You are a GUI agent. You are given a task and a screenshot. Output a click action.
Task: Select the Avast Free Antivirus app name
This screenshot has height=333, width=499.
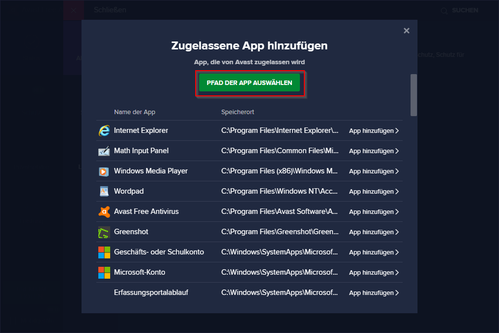(146, 211)
